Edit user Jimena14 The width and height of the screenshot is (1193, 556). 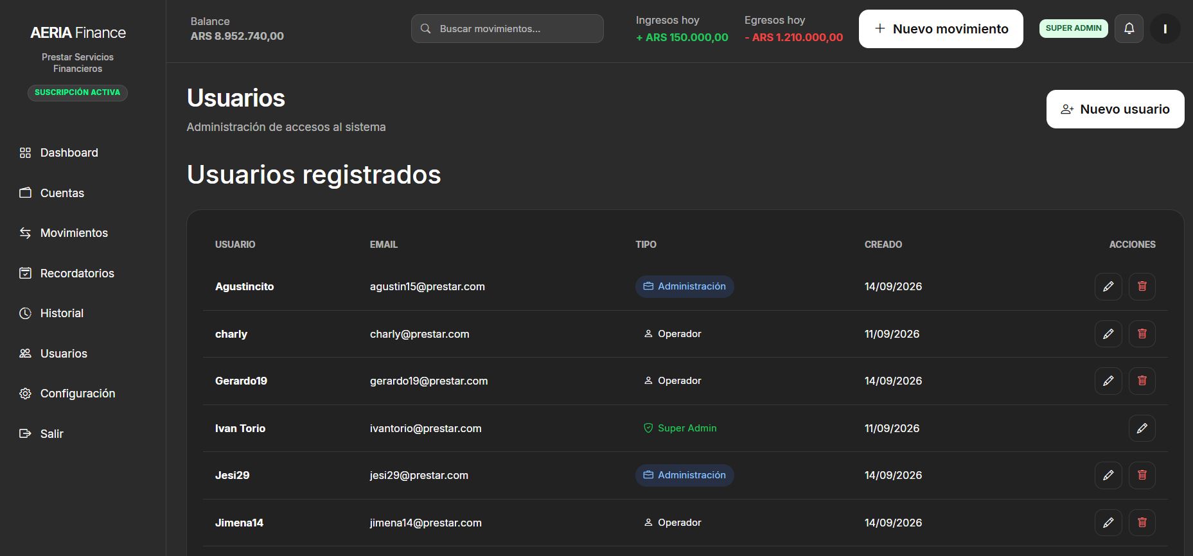coord(1108,523)
